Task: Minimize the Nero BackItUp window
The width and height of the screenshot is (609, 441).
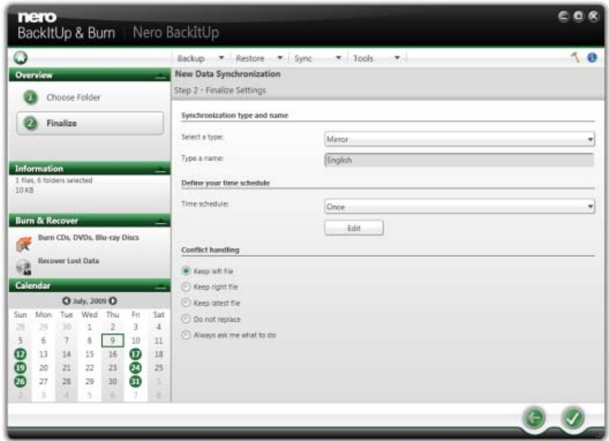Action: coord(564,16)
